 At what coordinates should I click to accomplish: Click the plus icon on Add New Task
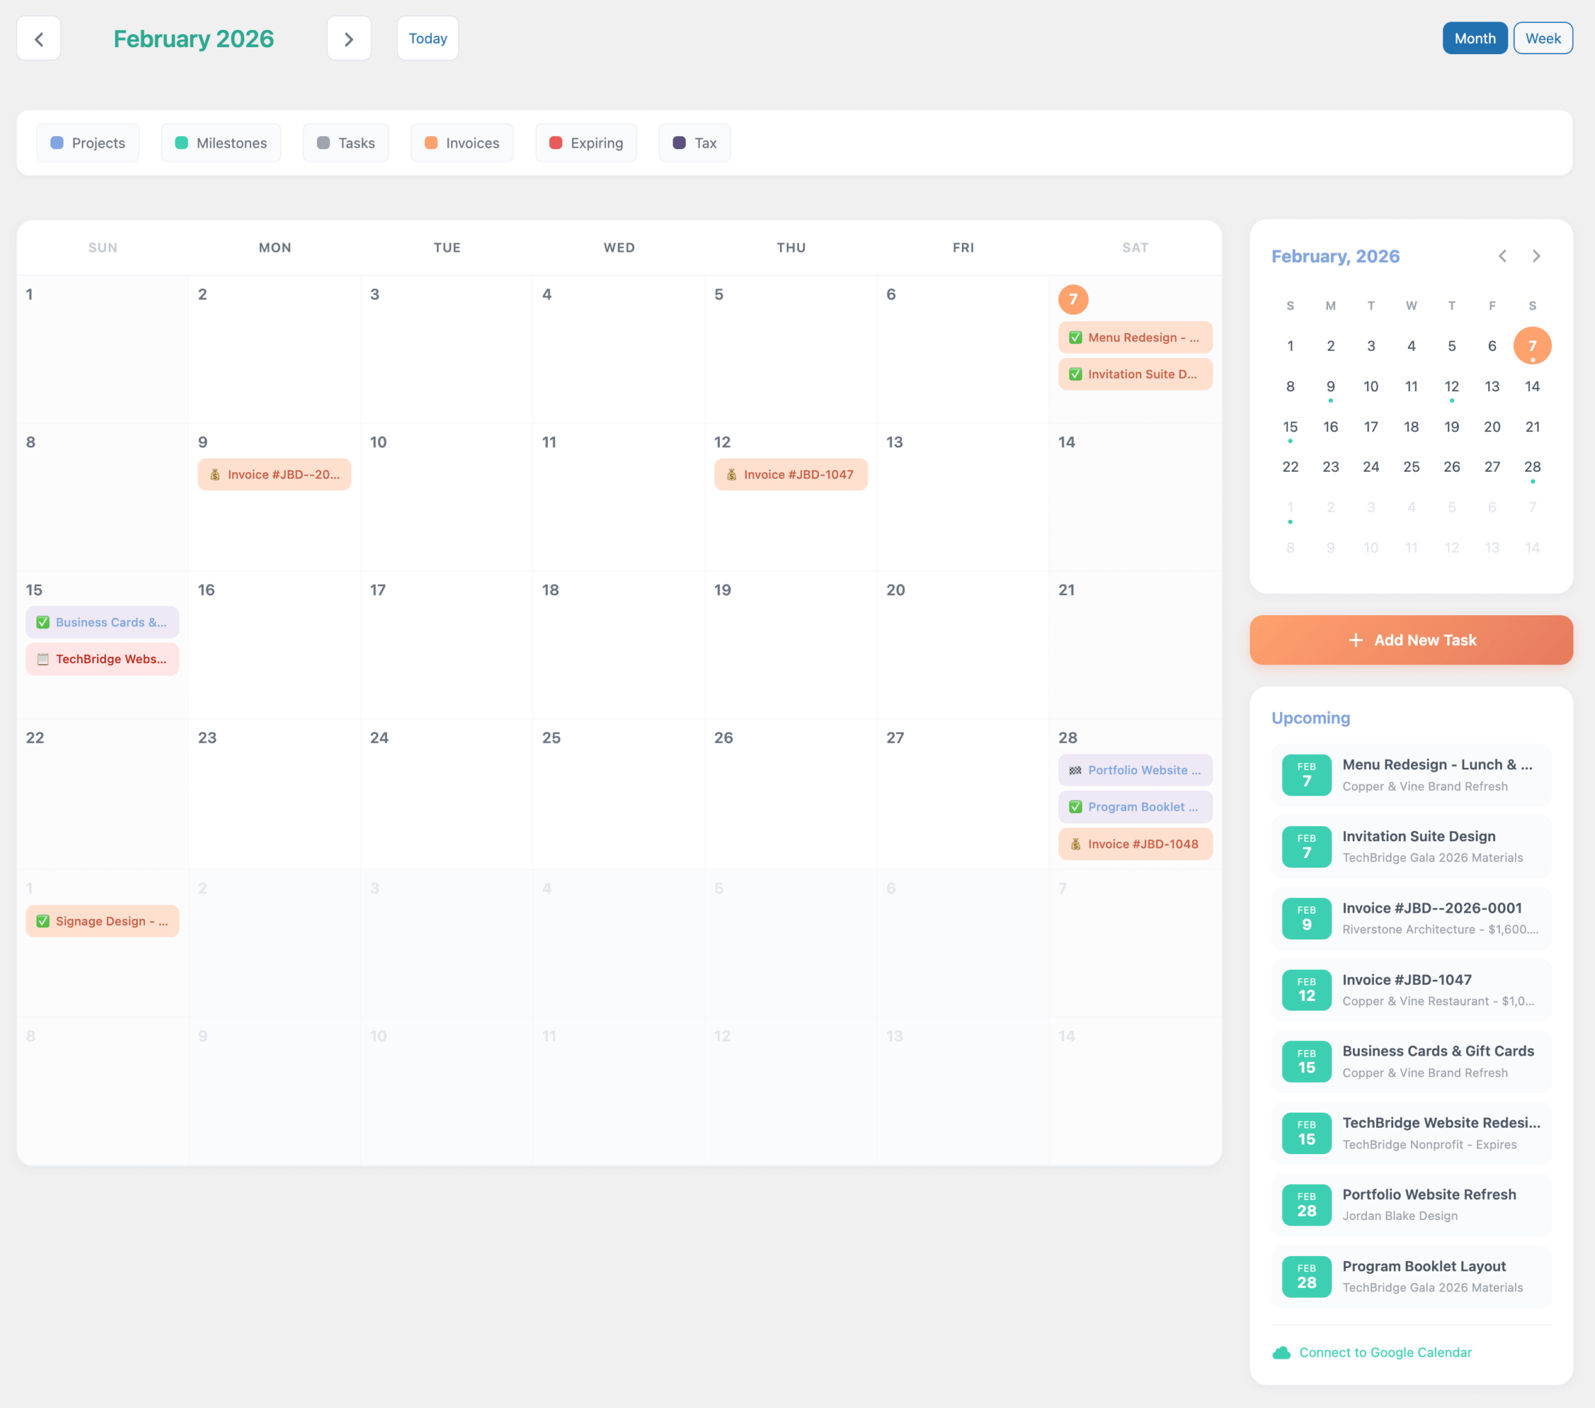1356,640
